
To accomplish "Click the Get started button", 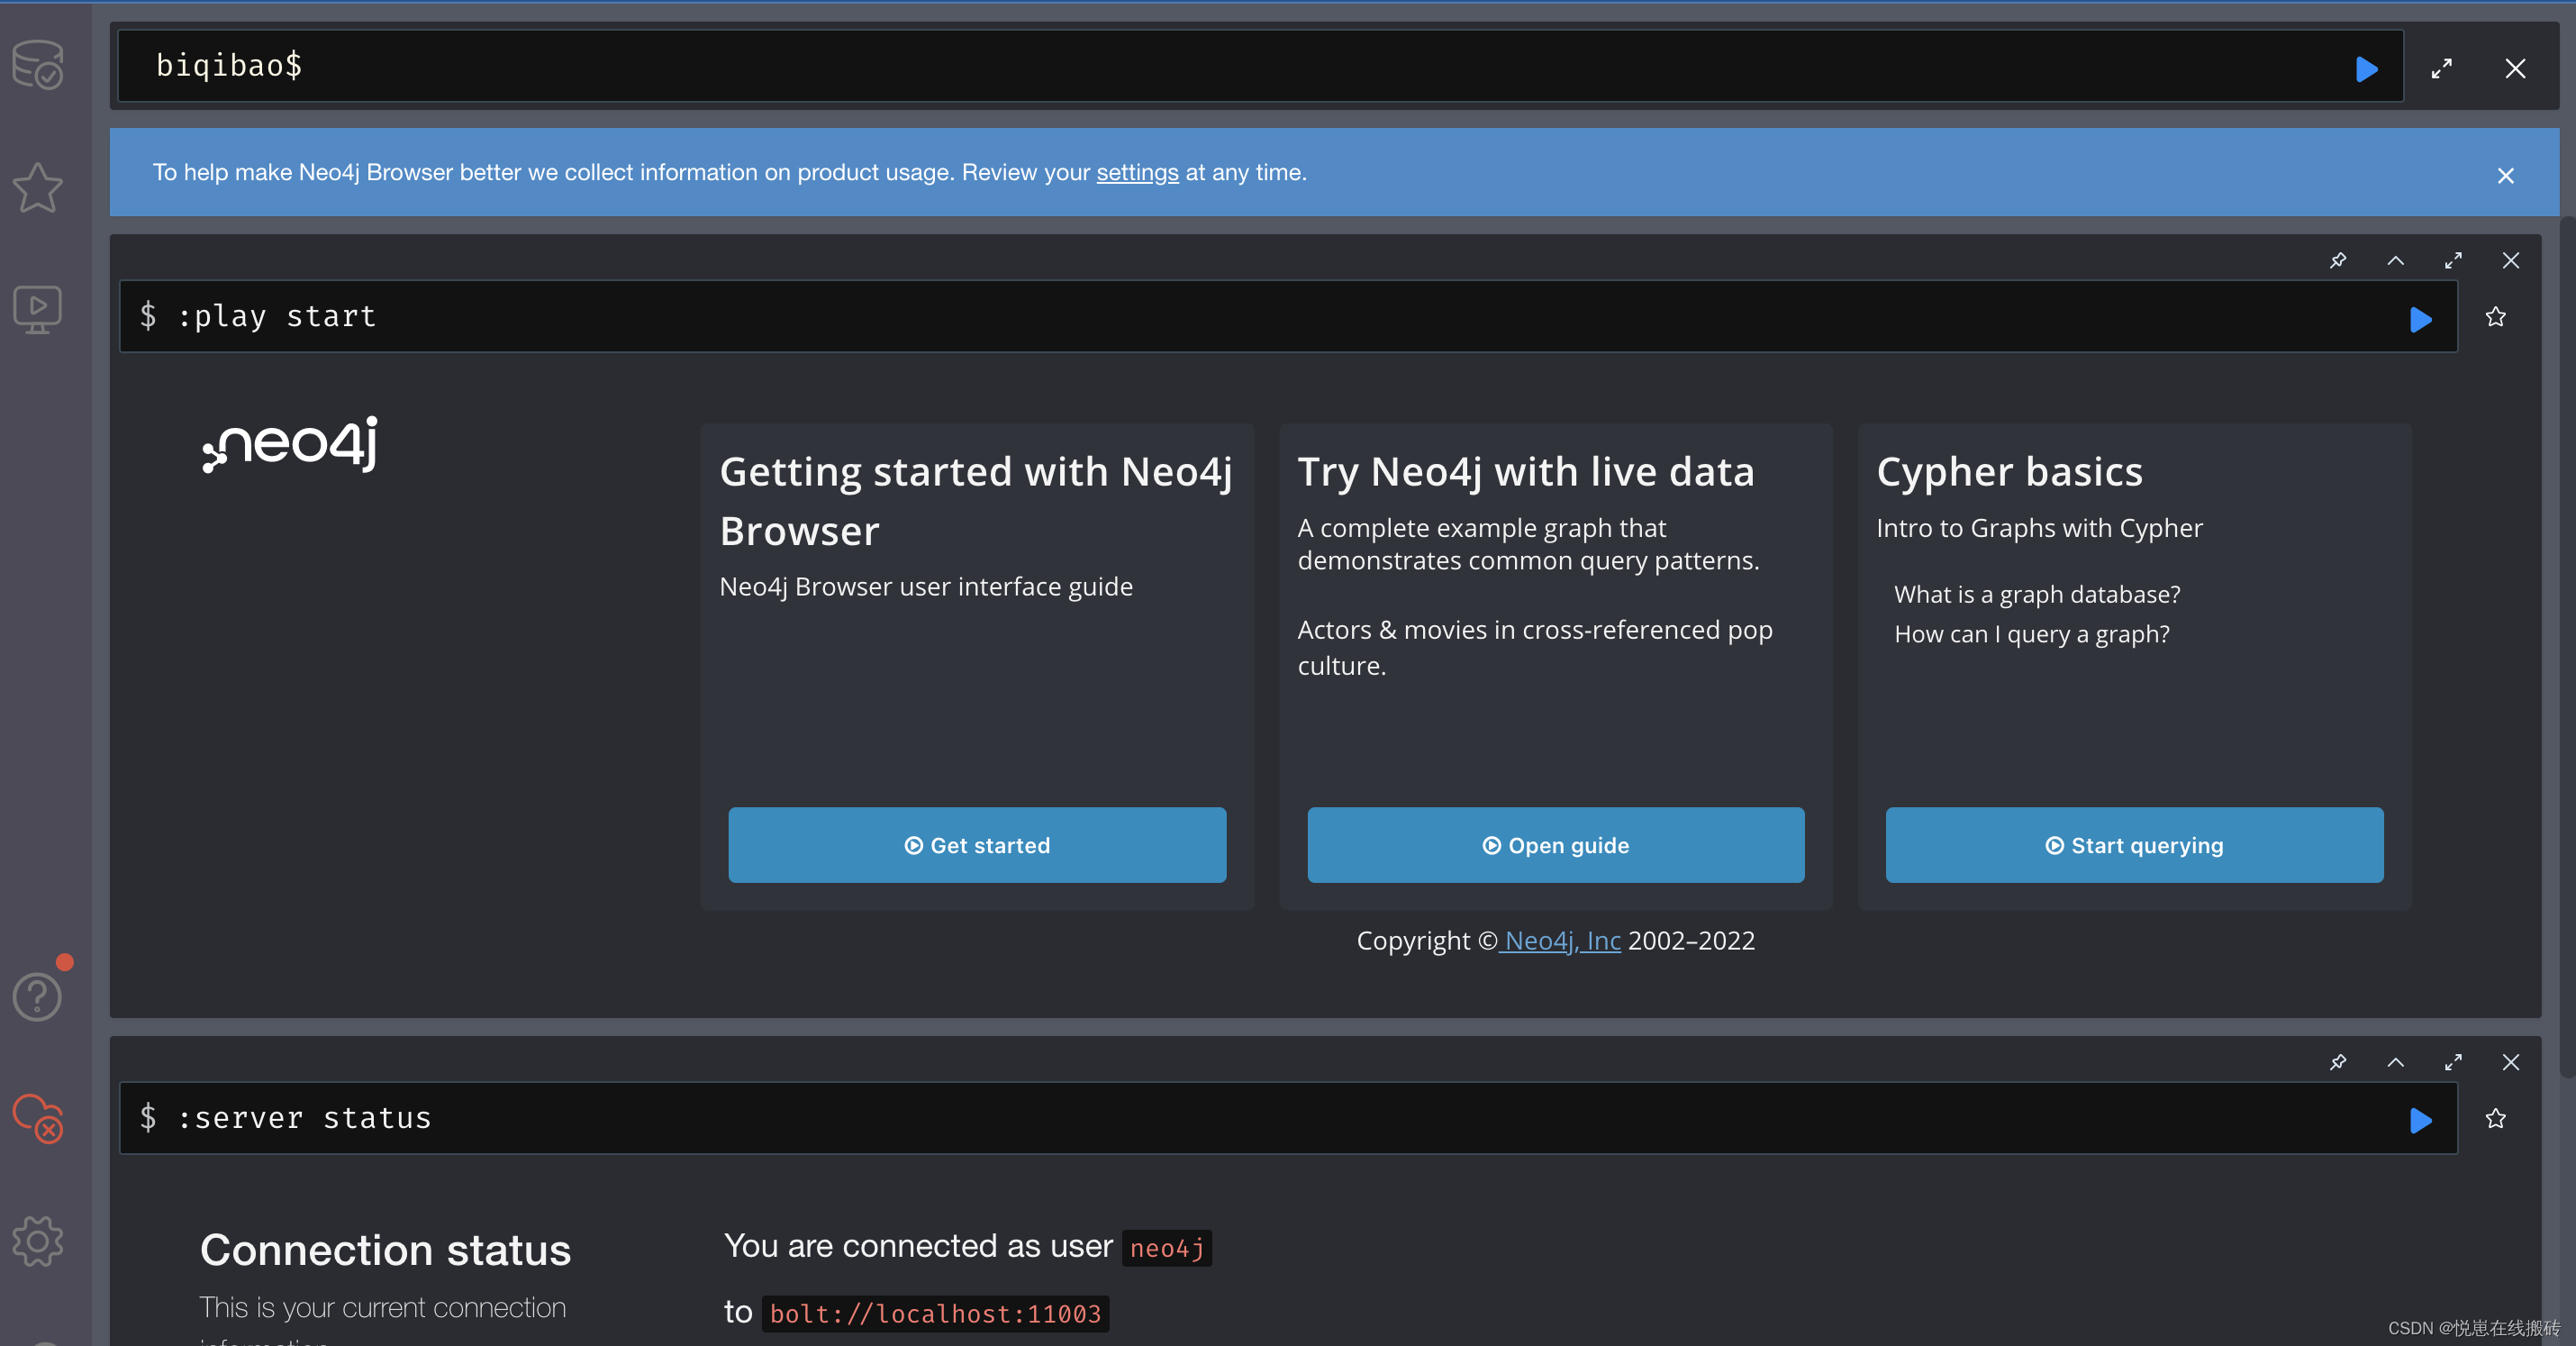I will (x=976, y=845).
